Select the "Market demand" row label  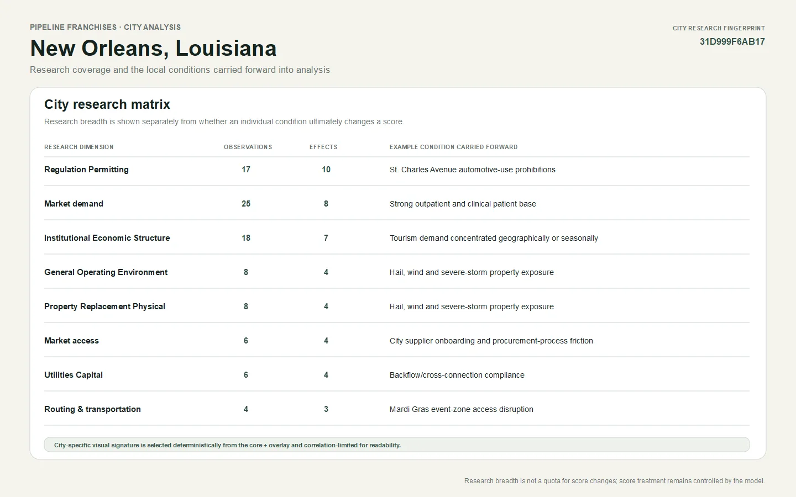74,204
